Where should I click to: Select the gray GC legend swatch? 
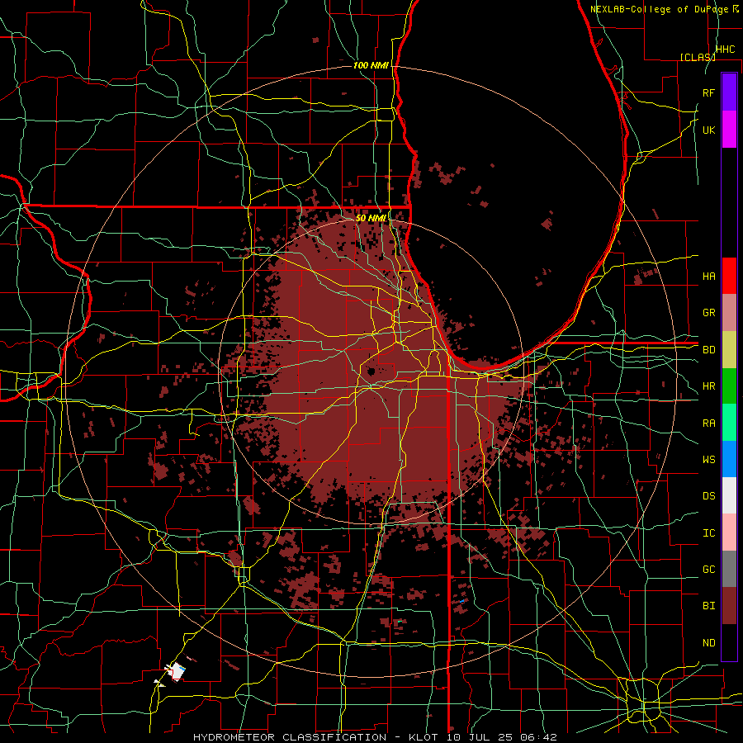(x=729, y=569)
